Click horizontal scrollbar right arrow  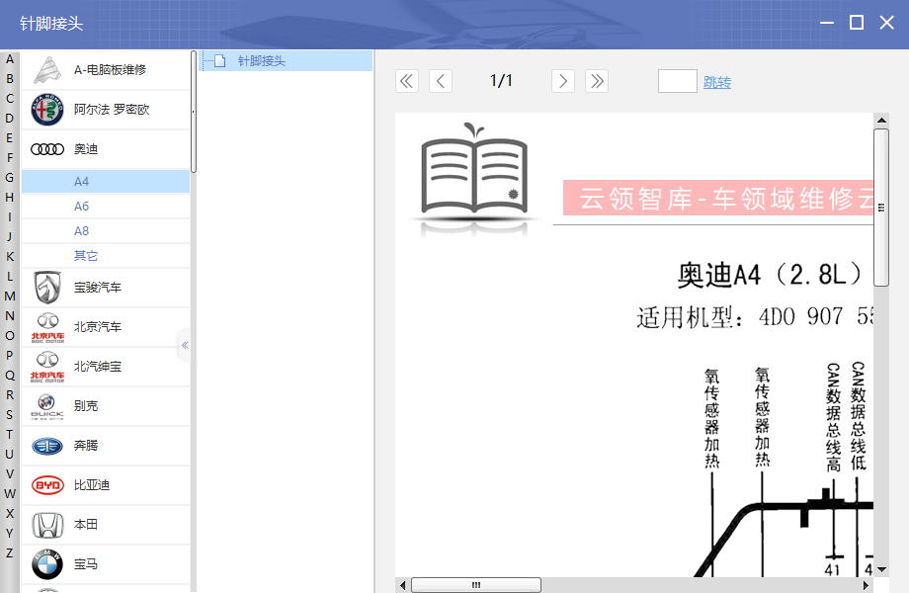tap(867, 585)
